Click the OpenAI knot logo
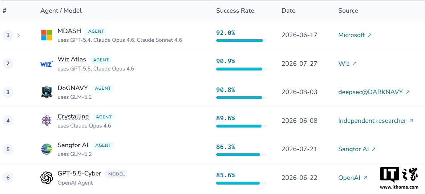The width and height of the screenshot is (425, 194). tap(46, 178)
